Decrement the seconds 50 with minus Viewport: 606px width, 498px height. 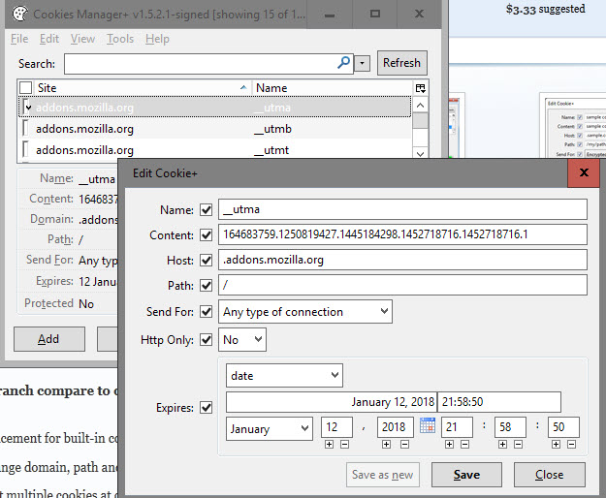pos(571,445)
